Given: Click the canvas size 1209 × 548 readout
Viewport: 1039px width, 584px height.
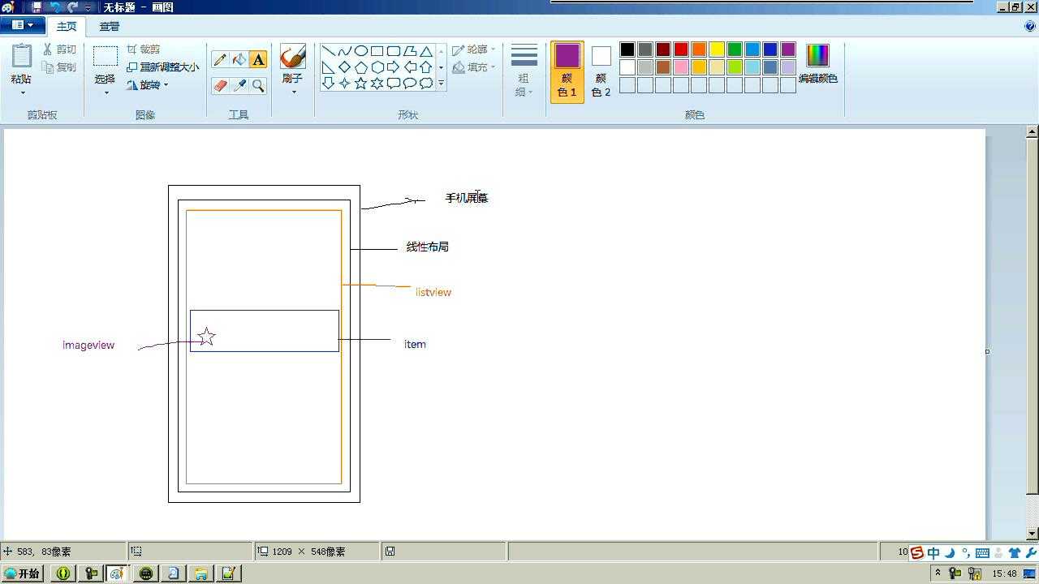Looking at the screenshot, I should tap(308, 552).
